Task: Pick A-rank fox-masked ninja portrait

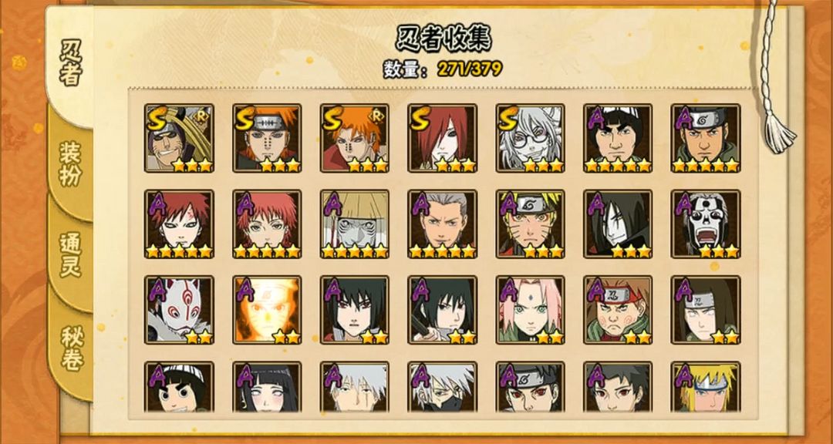Action: coord(179,310)
